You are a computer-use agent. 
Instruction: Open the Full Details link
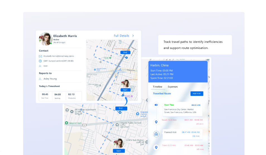coord(121,36)
